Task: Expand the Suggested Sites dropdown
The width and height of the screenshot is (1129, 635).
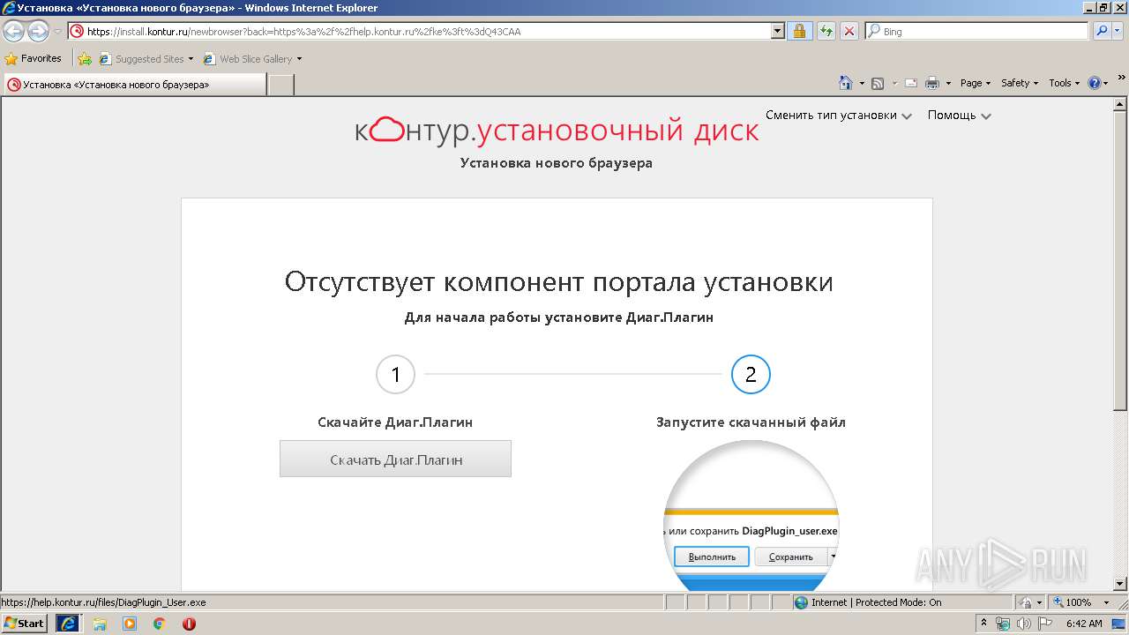Action: click(190, 59)
